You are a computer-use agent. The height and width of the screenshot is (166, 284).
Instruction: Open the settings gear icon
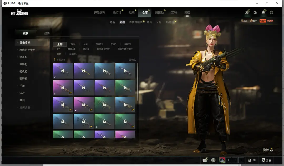click(x=271, y=13)
